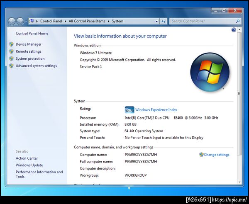Open Performance Information and Tools
The height and width of the screenshot is (204, 249).
pyautogui.click(x=39, y=174)
